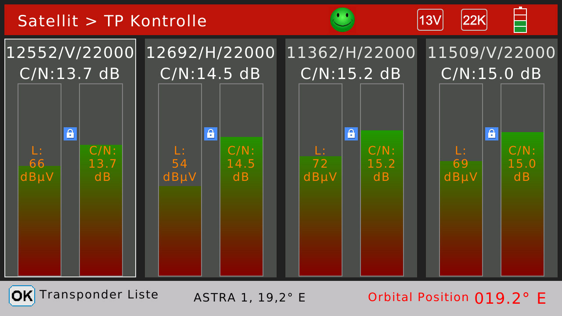The image size is (562, 316).
Task: Click the Satellit > TP Kontrolle breadcrumb
Action: click(x=112, y=21)
